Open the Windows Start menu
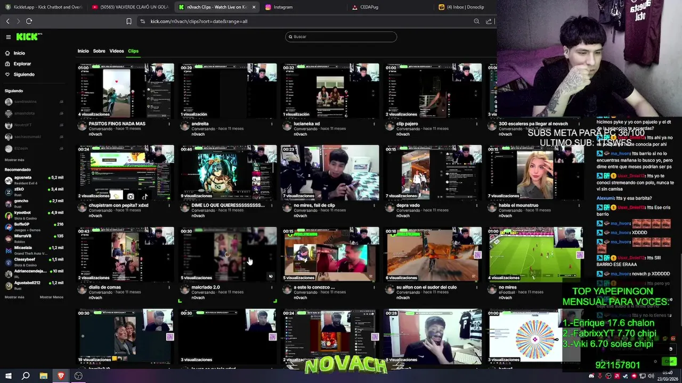 point(8,376)
